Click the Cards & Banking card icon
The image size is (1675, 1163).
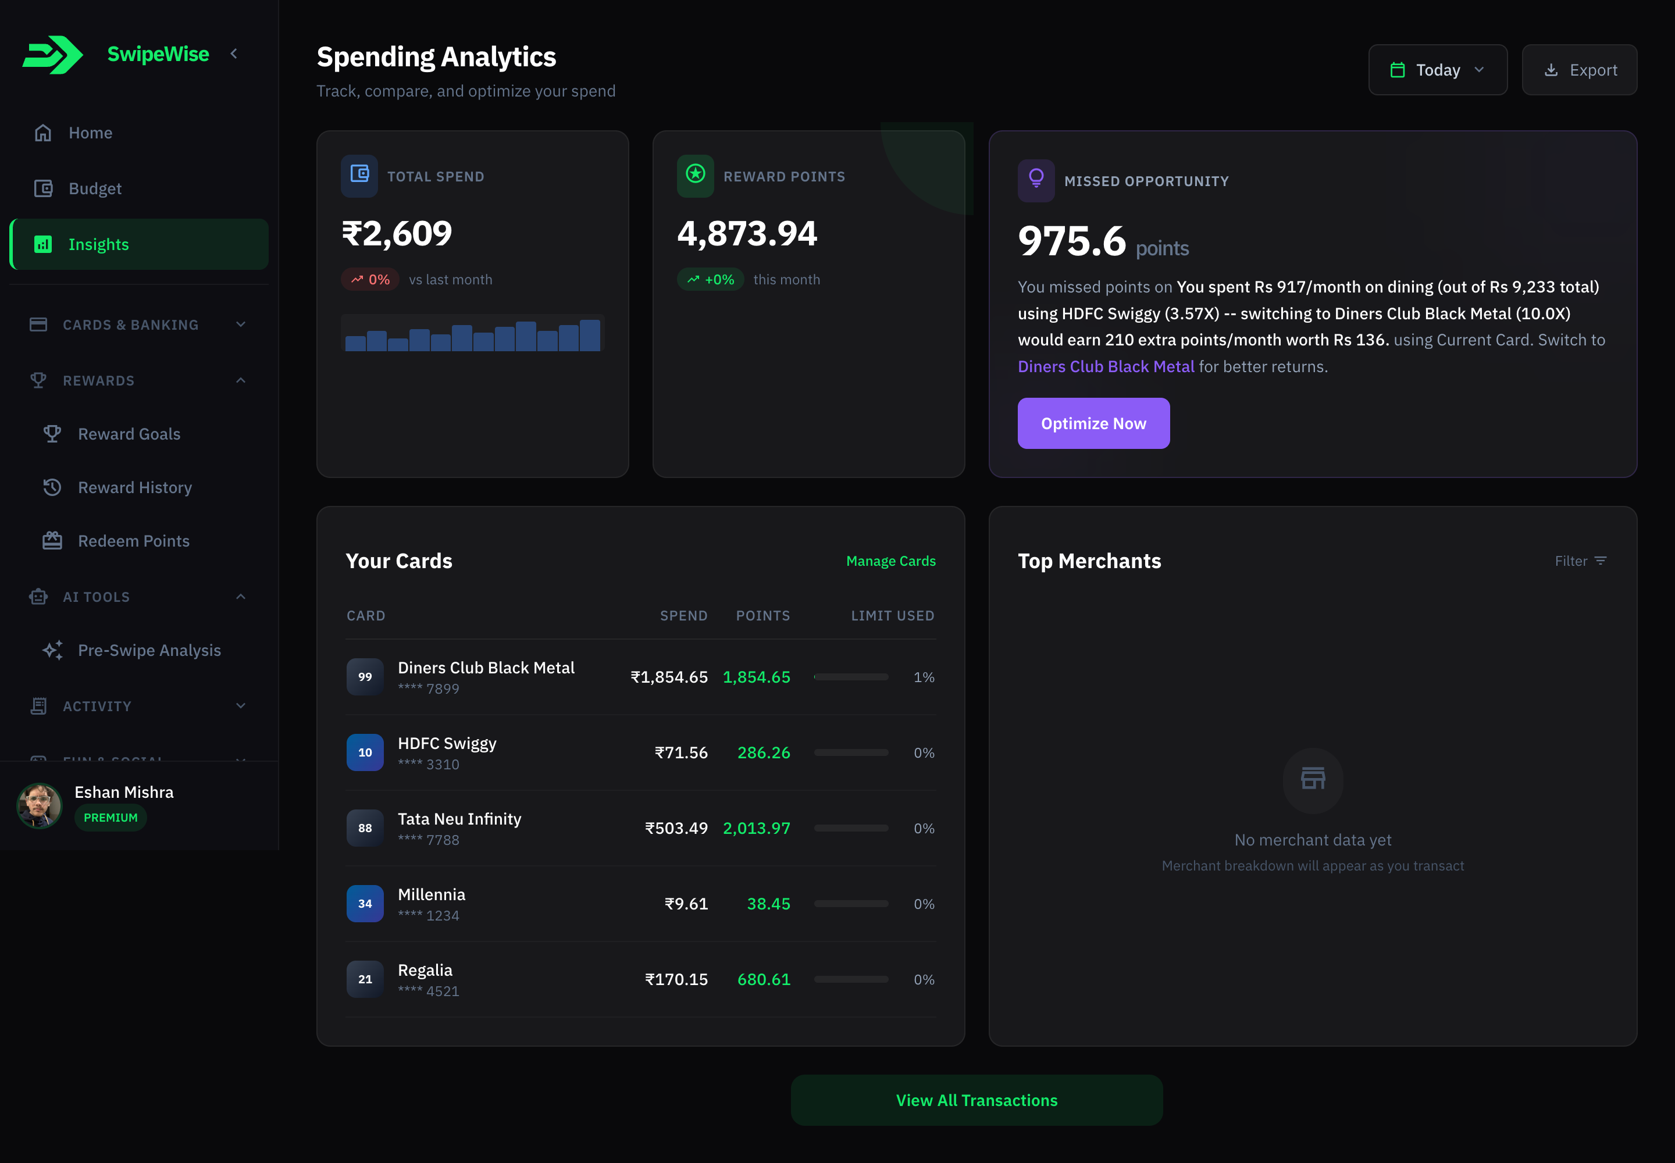coord(38,324)
